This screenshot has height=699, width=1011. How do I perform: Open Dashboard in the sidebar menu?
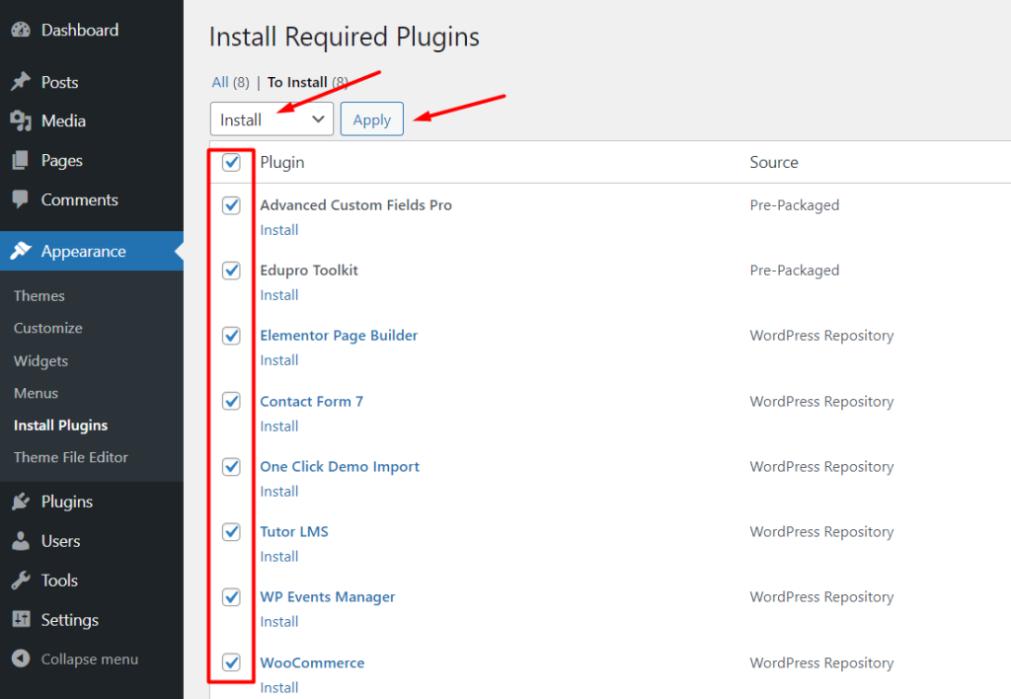tap(80, 30)
